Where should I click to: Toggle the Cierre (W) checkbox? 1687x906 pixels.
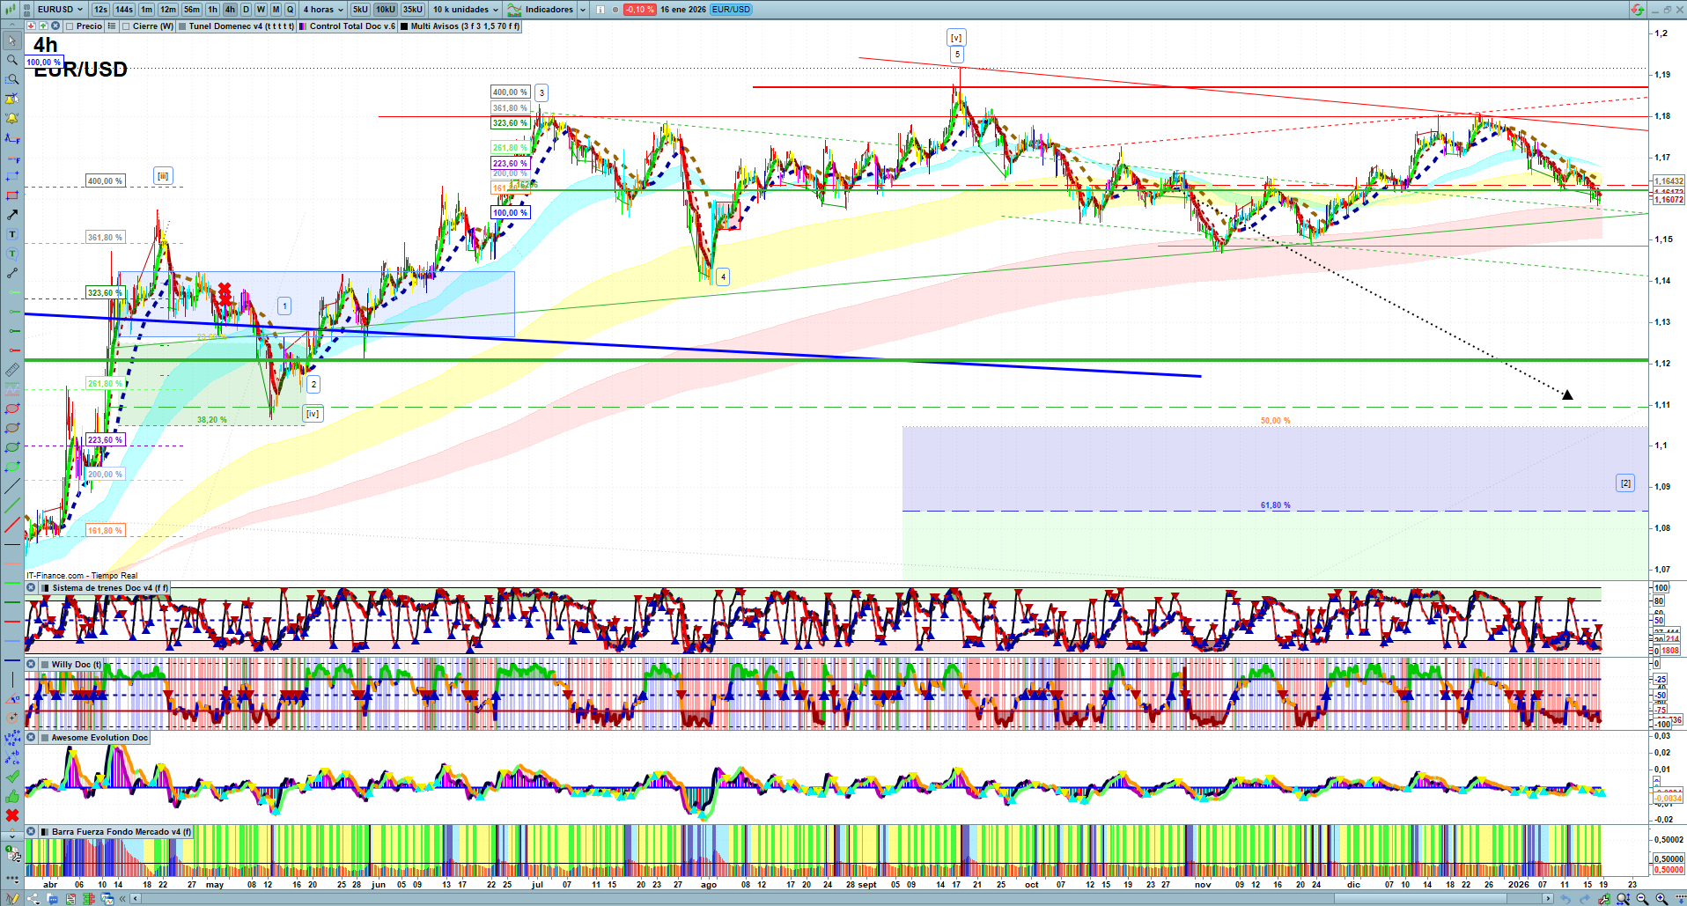[x=126, y=26]
